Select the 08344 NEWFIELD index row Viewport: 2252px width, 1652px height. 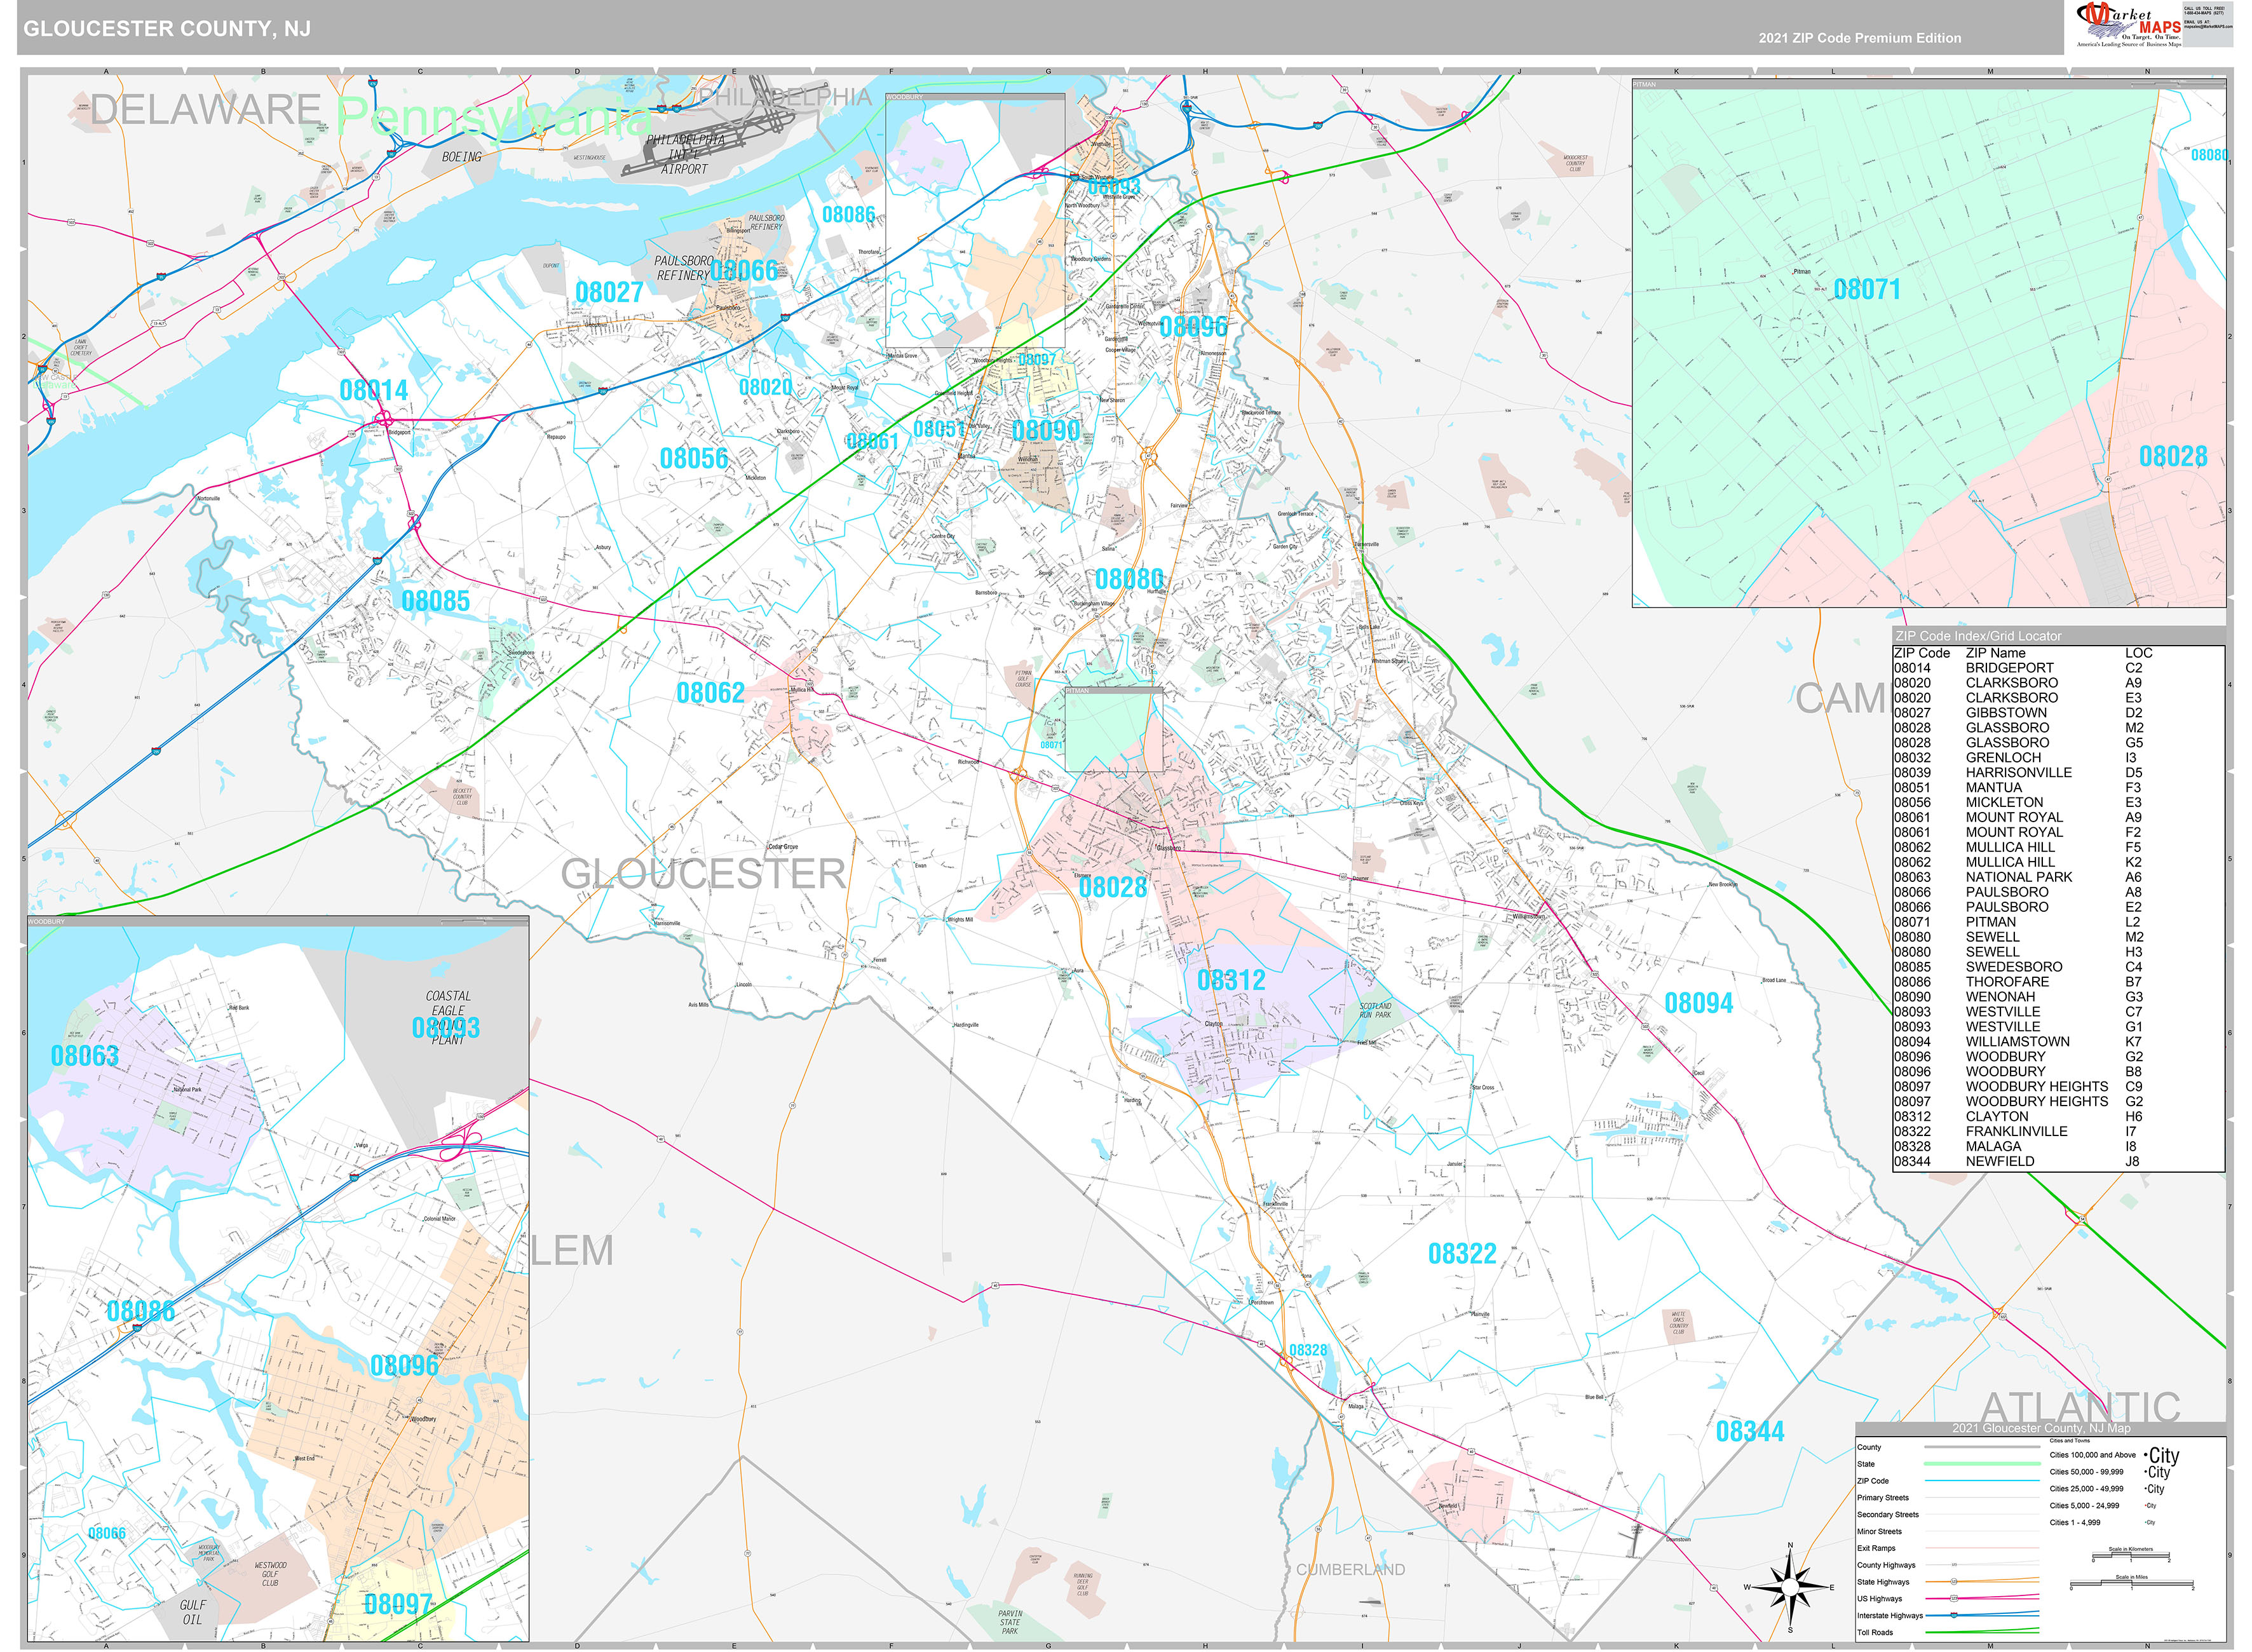pyautogui.click(x=2058, y=1162)
